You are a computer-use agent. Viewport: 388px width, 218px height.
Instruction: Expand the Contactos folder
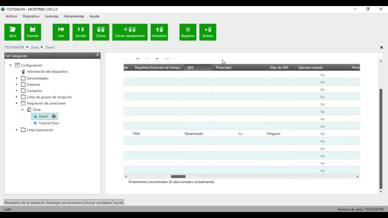coord(17,91)
